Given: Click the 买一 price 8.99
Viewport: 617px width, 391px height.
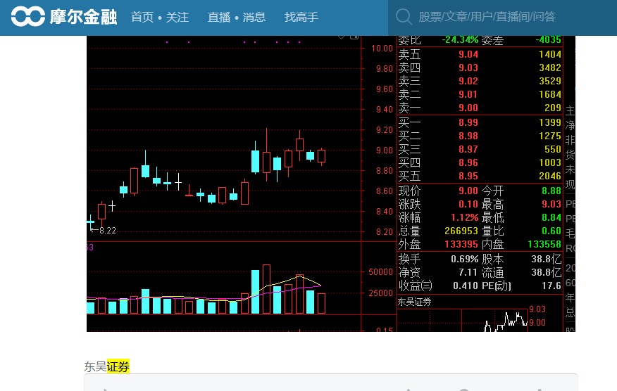Looking at the screenshot, I should (468, 122).
